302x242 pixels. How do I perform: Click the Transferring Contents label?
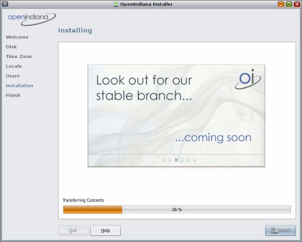point(83,200)
